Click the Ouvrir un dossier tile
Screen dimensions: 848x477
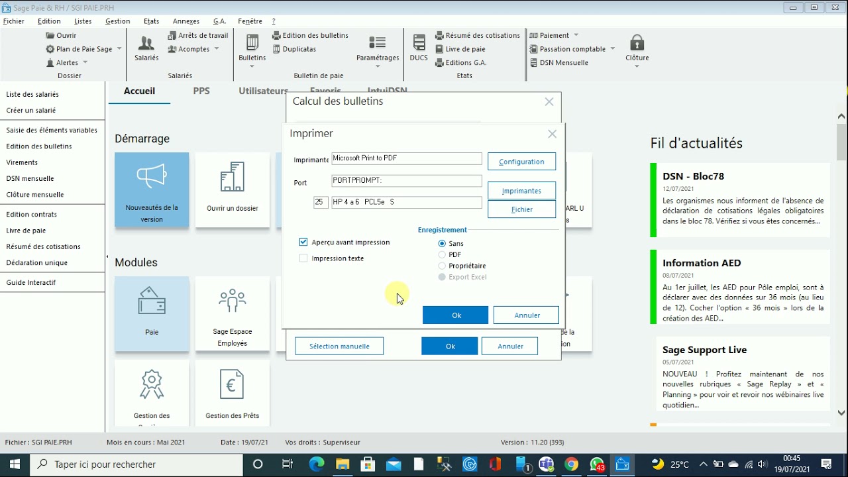[233, 190]
